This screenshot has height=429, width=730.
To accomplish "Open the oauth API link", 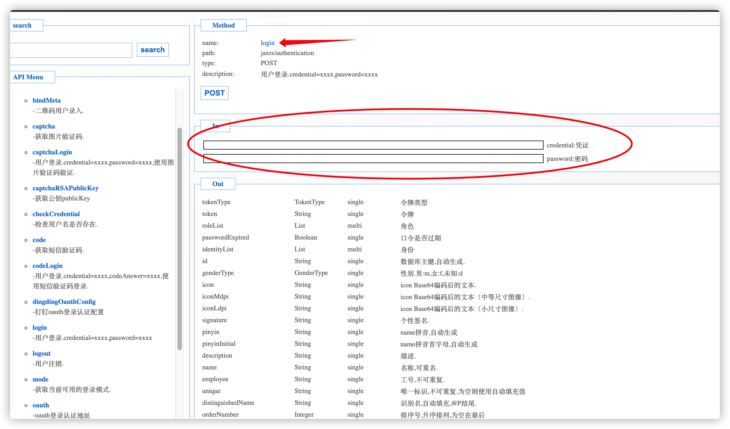I will pyautogui.click(x=41, y=405).
